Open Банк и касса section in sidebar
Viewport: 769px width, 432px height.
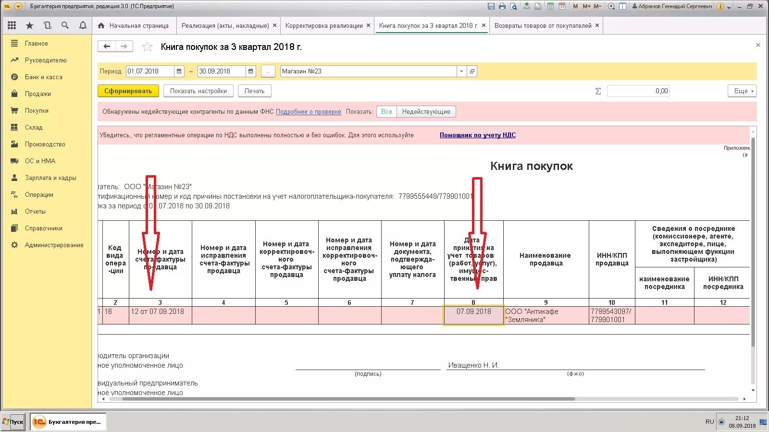[43, 77]
